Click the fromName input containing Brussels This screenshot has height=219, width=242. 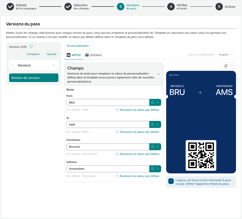coord(108,147)
